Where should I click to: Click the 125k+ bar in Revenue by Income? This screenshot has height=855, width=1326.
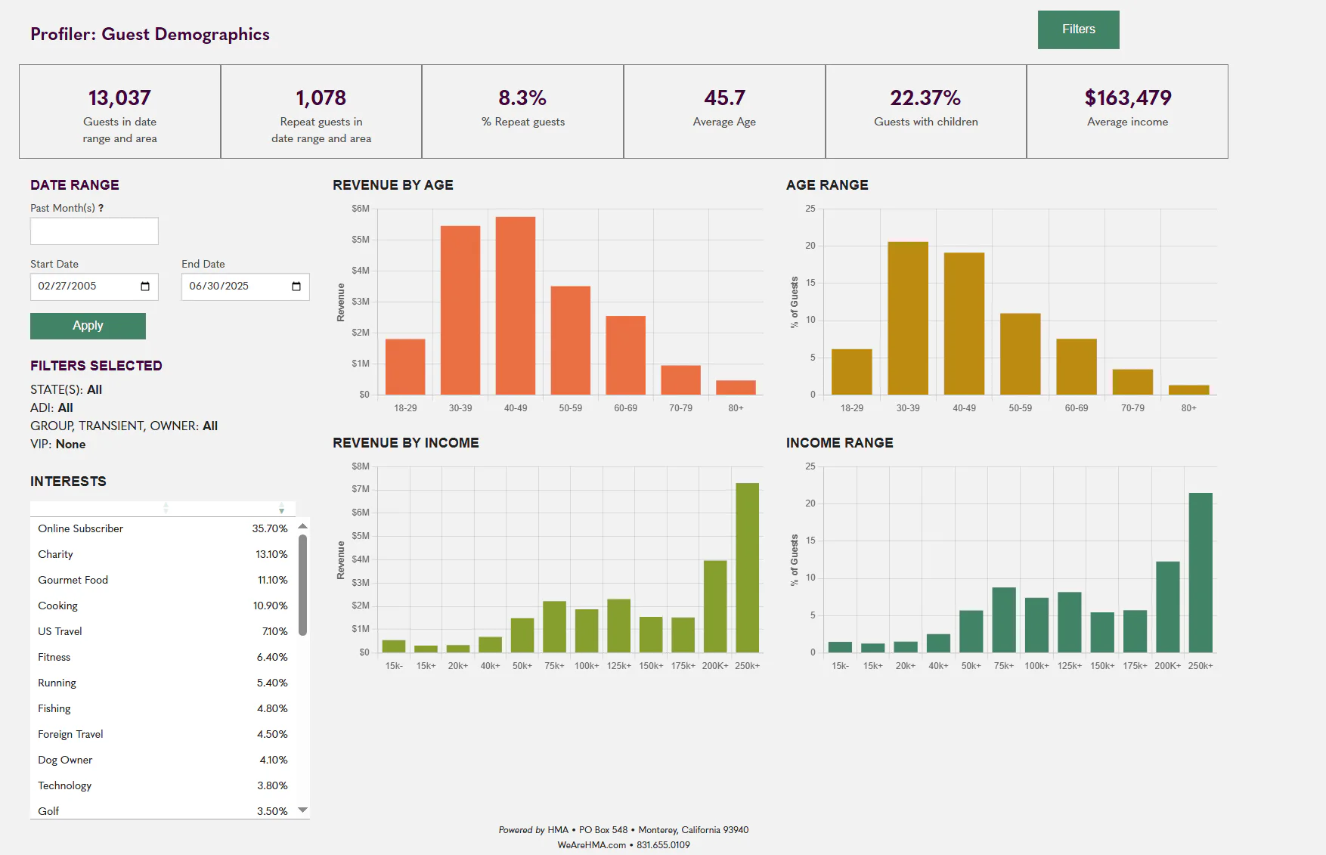(x=618, y=626)
